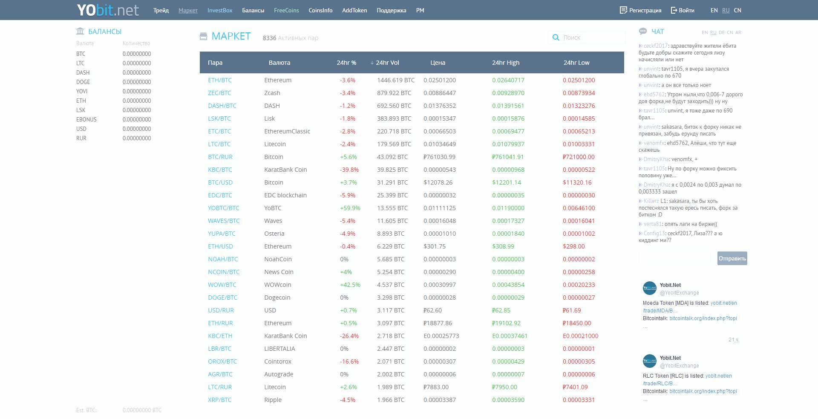Open the Балансы menu item
Viewport: 818px width, 419px height.
[253, 10]
